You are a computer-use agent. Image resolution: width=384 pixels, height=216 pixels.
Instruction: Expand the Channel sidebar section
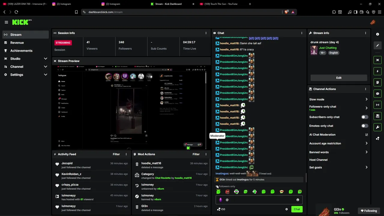point(25,67)
